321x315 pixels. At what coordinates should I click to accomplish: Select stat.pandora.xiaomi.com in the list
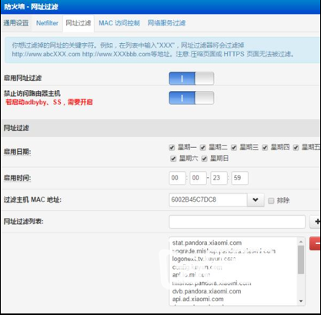[207, 243]
